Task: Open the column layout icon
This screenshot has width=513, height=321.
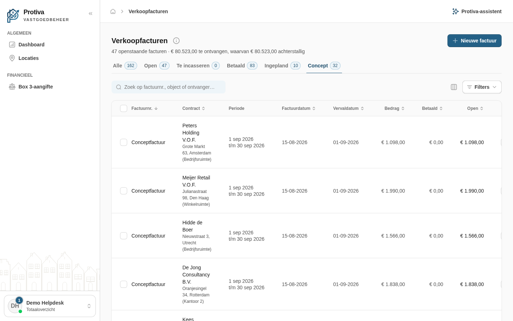Action: tap(454, 87)
